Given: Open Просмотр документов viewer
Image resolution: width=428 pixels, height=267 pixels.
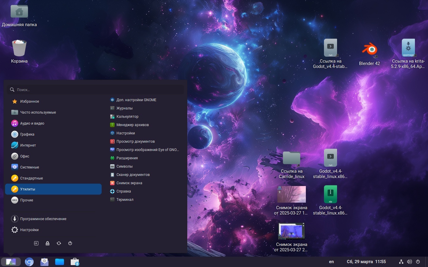Looking at the screenshot, I should (x=132, y=142).
